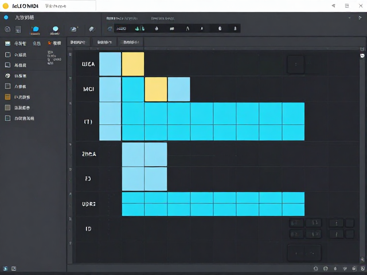The image size is (367, 275).
Task: Select the bright cyan block in the MCI row
Action: coord(133,89)
